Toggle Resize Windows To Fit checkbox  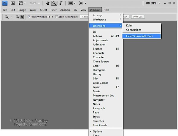(x=29, y=17)
